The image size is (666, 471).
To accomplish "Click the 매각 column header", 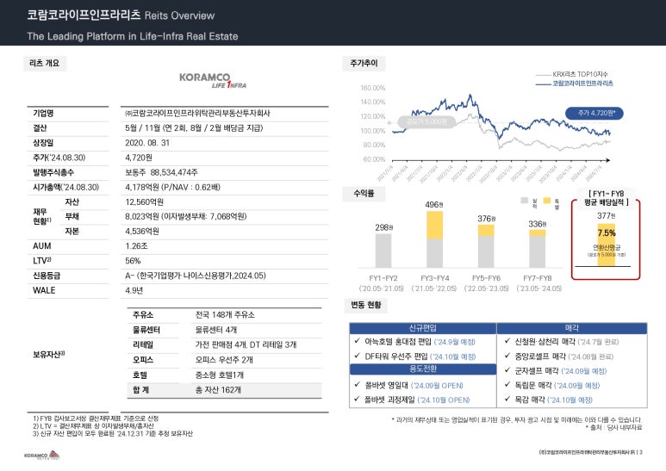I will point(572,328).
